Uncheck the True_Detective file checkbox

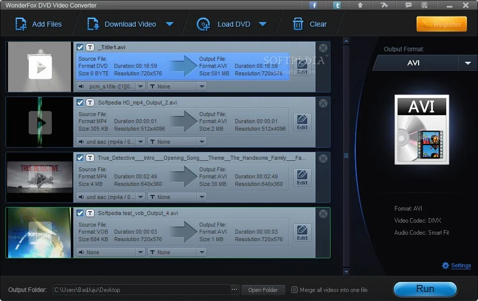tap(80, 158)
